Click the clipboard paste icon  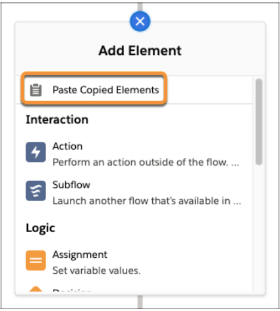[36, 90]
